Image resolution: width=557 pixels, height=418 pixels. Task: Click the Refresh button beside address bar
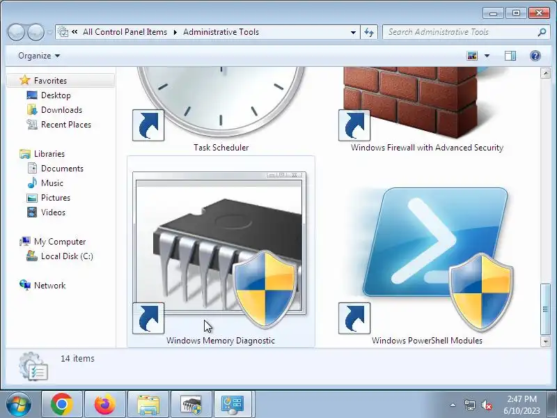(369, 32)
